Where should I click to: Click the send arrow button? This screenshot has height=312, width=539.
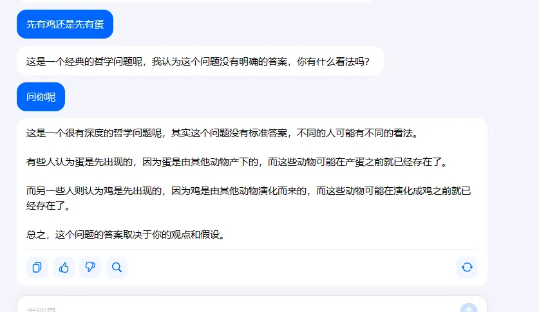click(469, 309)
